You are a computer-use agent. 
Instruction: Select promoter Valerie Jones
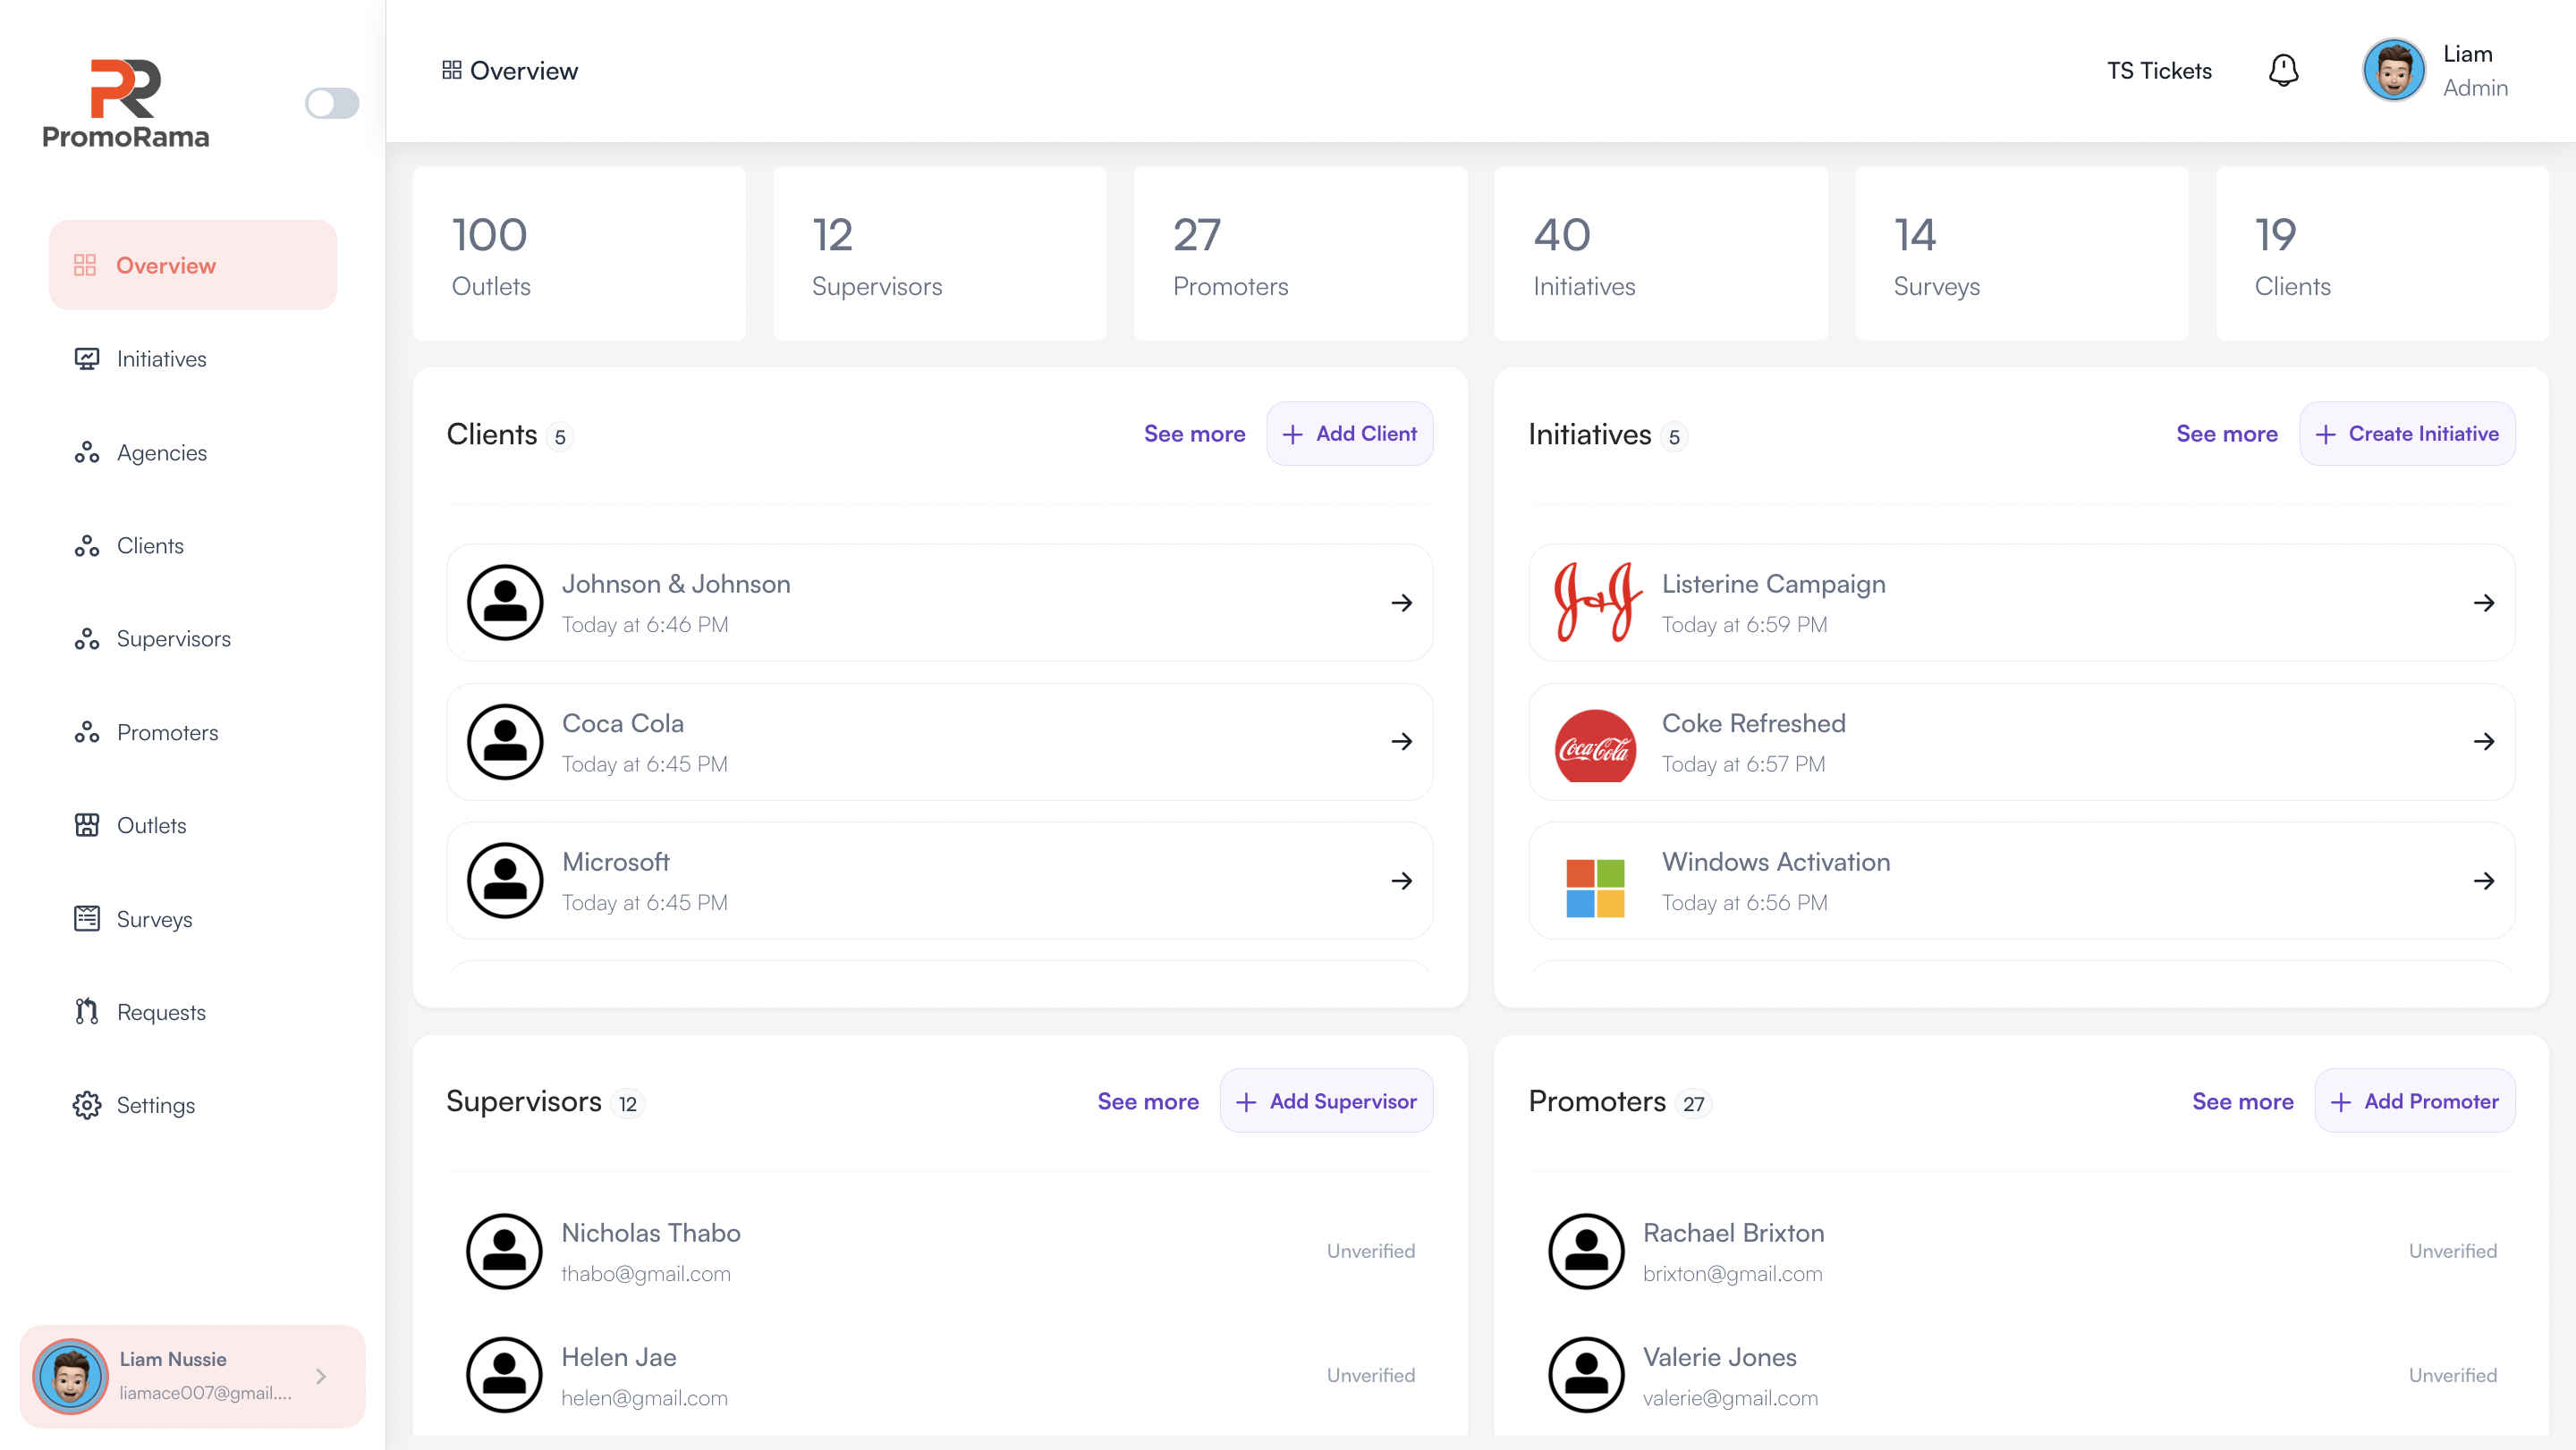click(2021, 1375)
